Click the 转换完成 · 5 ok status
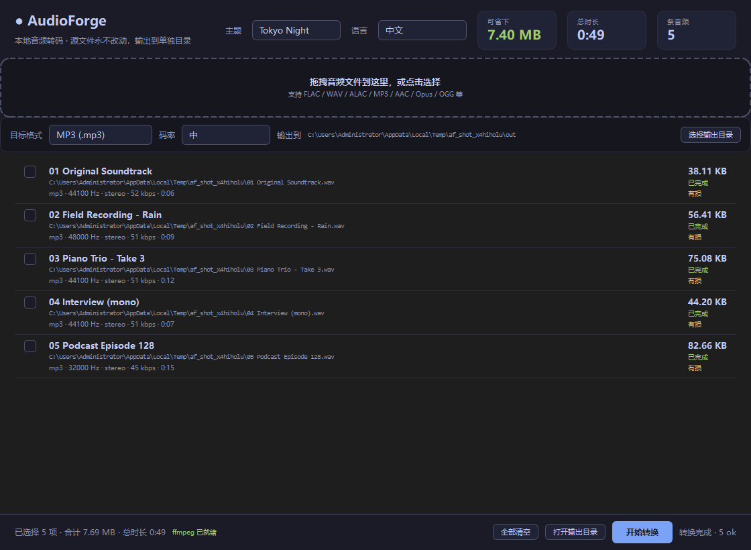 (707, 533)
